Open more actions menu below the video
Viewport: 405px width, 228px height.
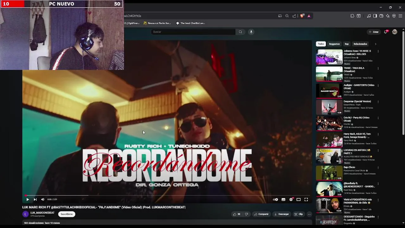[309, 214]
